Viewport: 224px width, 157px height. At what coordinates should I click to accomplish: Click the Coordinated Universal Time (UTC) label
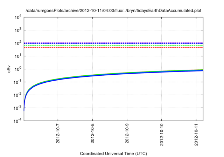(x=113, y=153)
